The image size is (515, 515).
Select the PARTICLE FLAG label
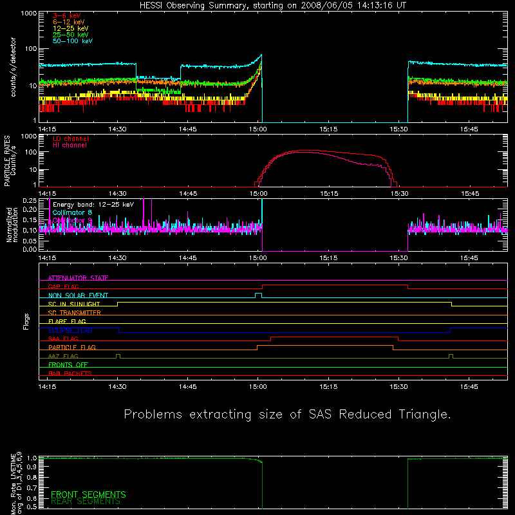(72, 347)
